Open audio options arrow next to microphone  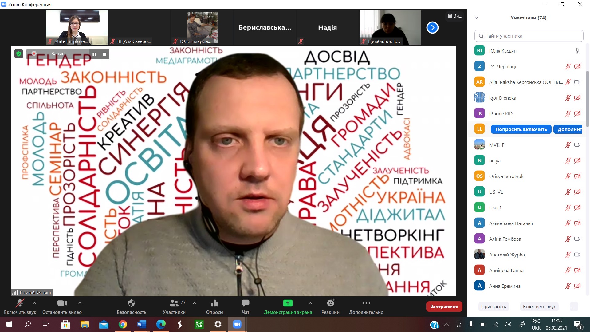[x=34, y=303]
